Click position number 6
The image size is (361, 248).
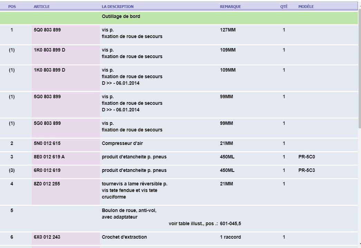[x=12, y=237]
